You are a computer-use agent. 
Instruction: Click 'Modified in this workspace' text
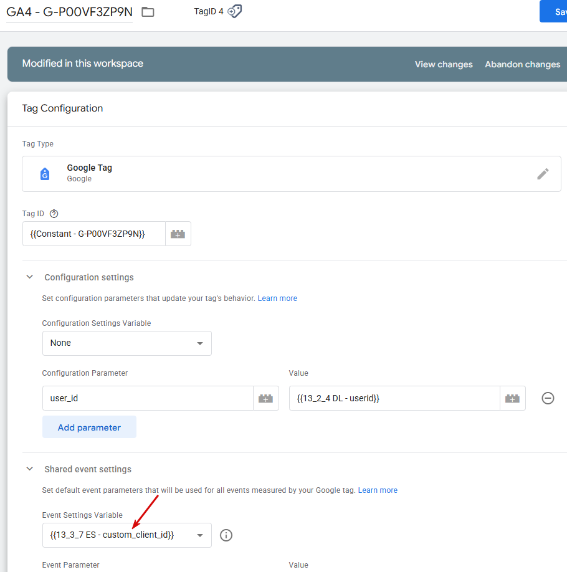(x=83, y=64)
